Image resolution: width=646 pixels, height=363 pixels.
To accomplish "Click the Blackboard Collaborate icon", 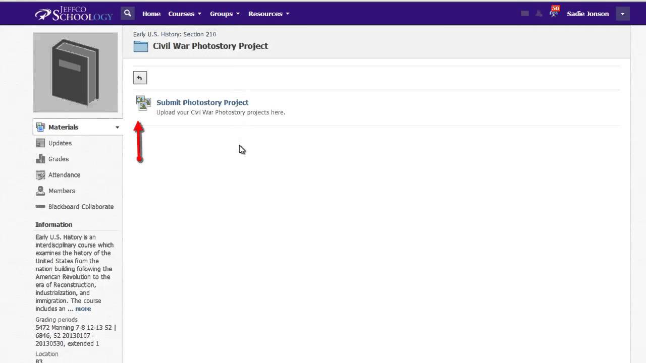I will tap(40, 207).
